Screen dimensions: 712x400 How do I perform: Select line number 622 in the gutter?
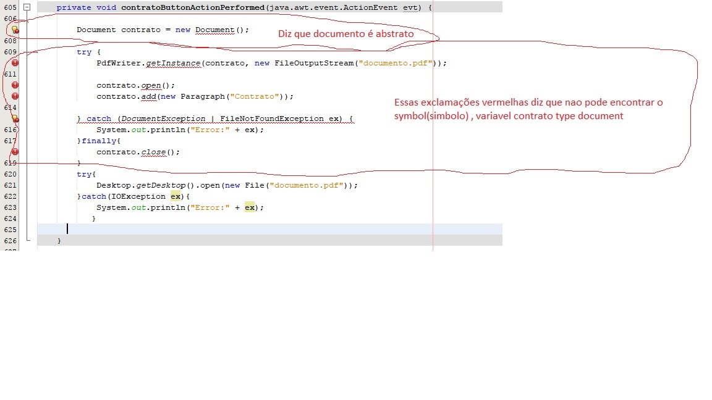[x=10, y=196]
